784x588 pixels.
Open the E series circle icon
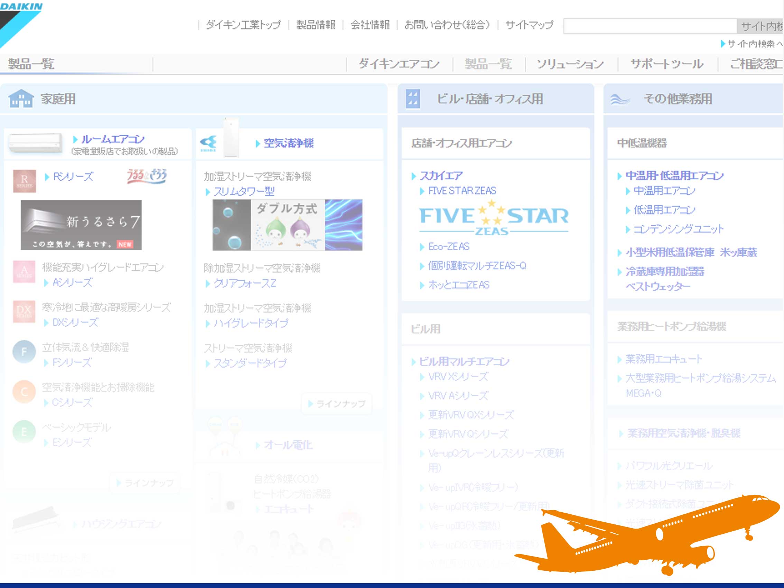(24, 432)
